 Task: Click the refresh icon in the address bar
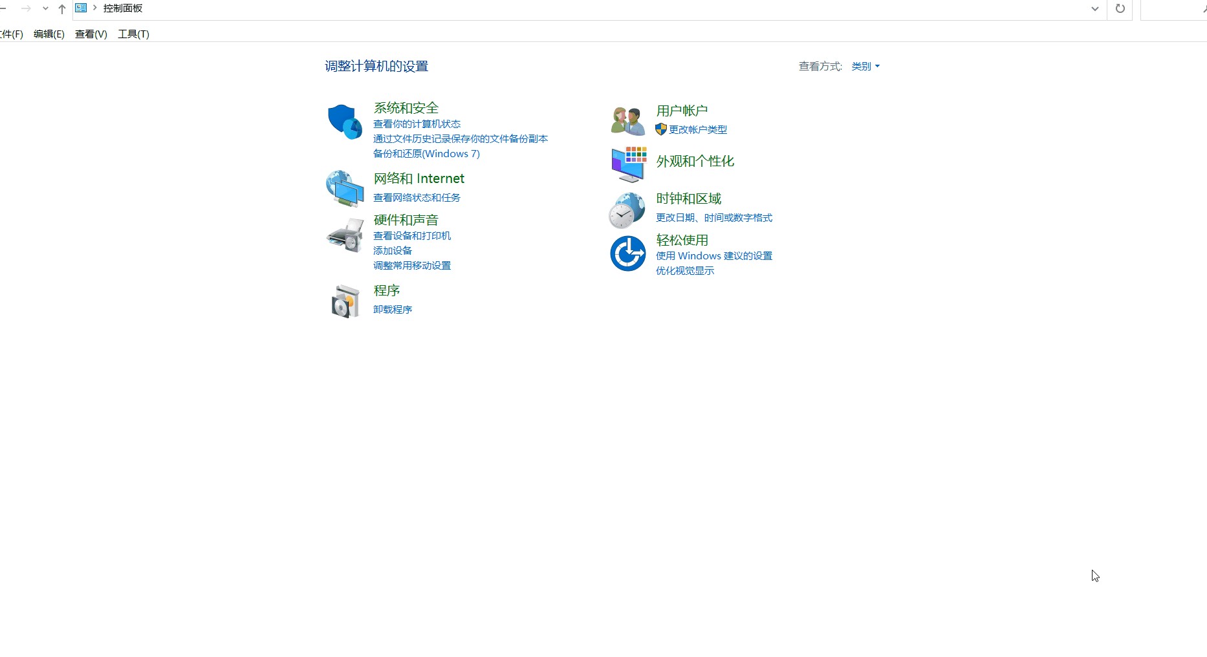click(x=1120, y=9)
